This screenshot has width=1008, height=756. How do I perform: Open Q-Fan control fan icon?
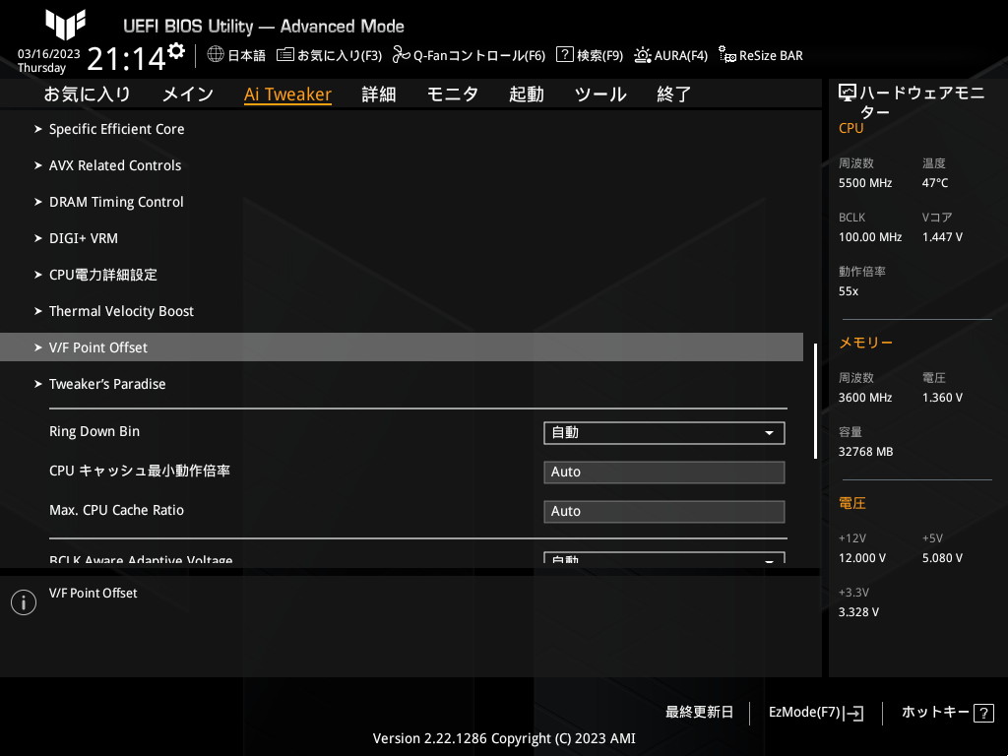402,55
